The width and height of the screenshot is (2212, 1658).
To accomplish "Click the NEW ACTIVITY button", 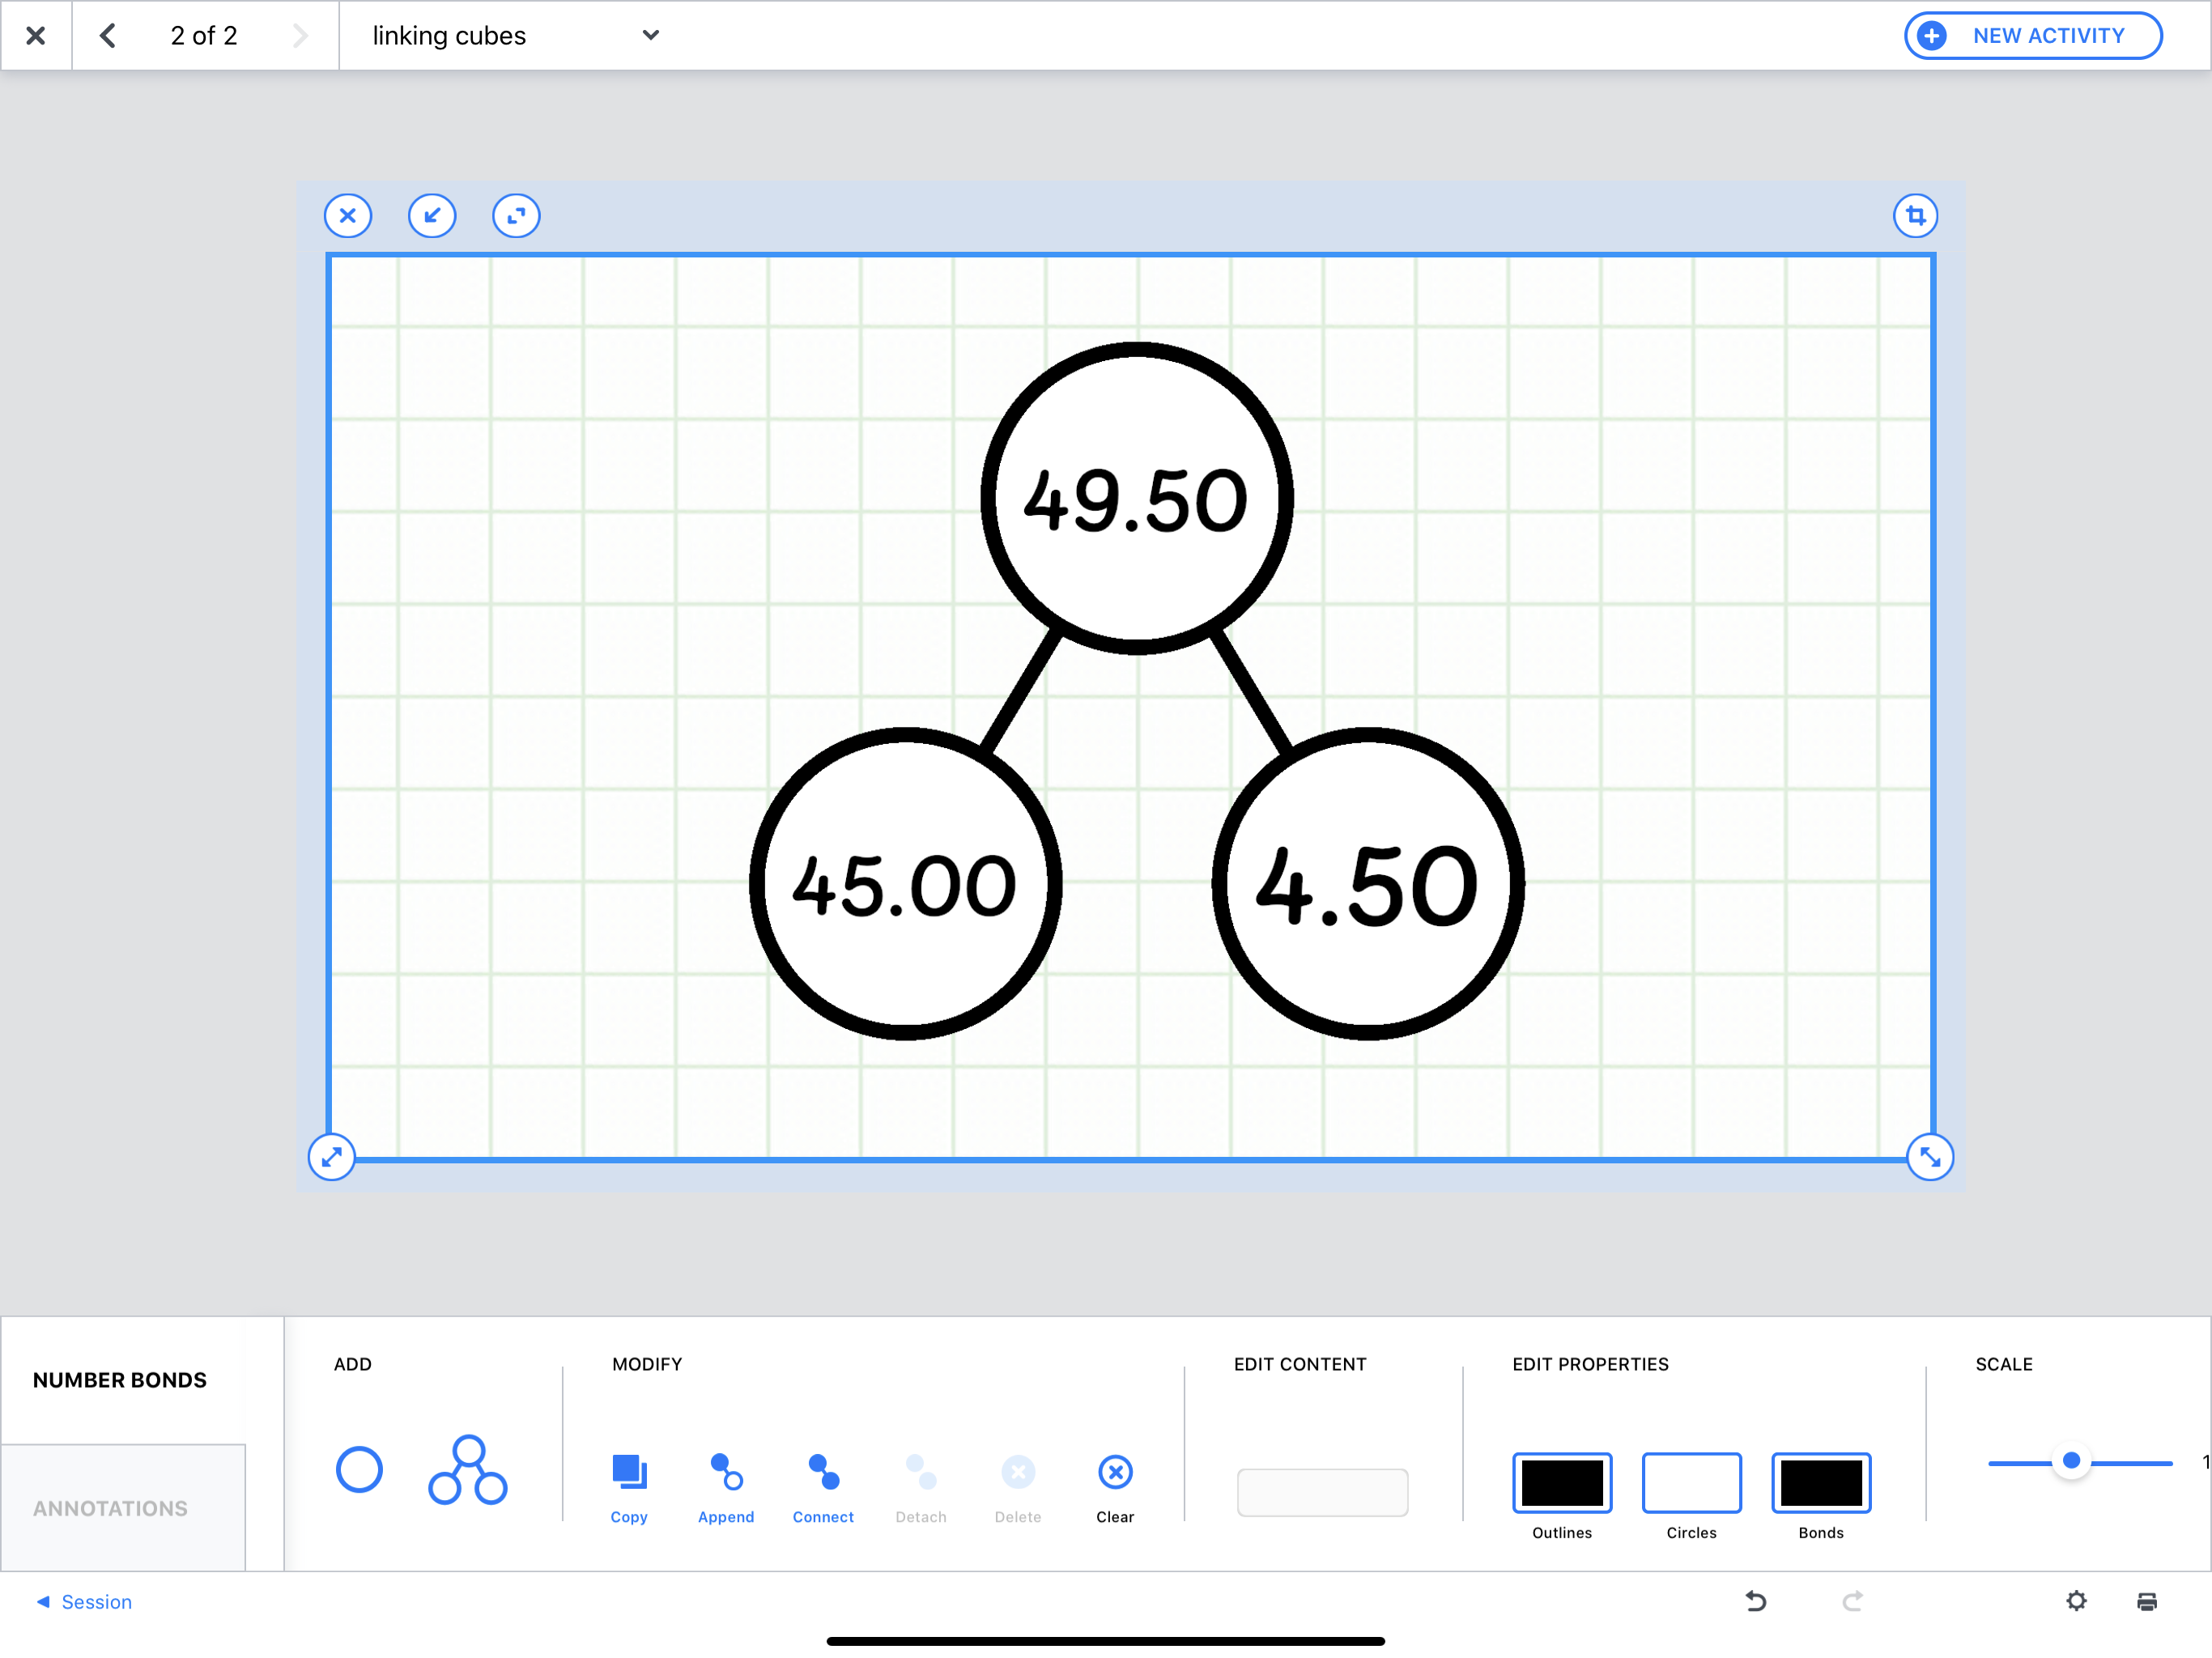I will [x=2032, y=36].
